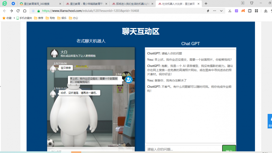Submit the question with the green button
This screenshot has width=272, height=153.
229,149
